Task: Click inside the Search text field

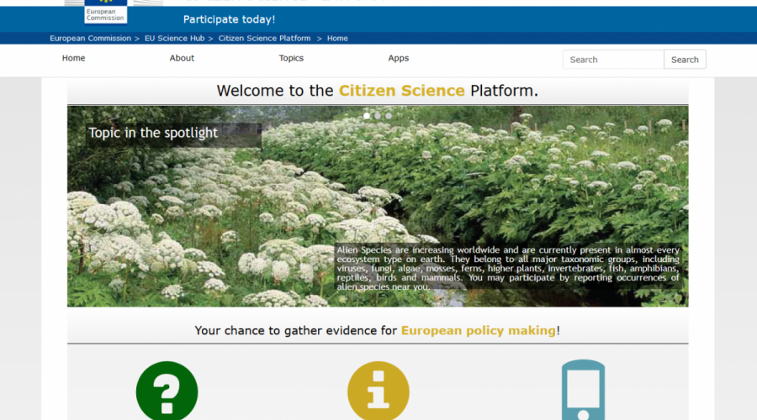Action: tap(613, 60)
